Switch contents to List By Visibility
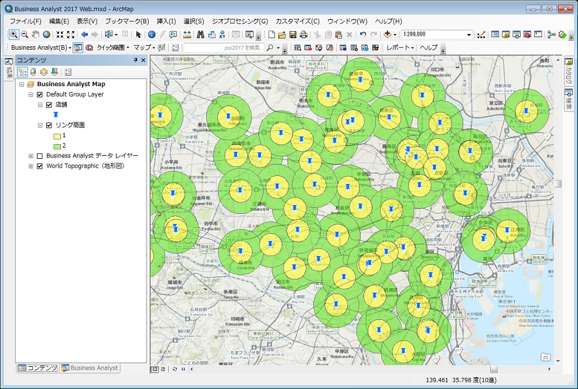This screenshot has height=389, width=578. [x=44, y=72]
